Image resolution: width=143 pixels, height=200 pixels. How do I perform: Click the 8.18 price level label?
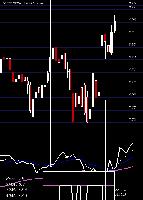[132, 82]
